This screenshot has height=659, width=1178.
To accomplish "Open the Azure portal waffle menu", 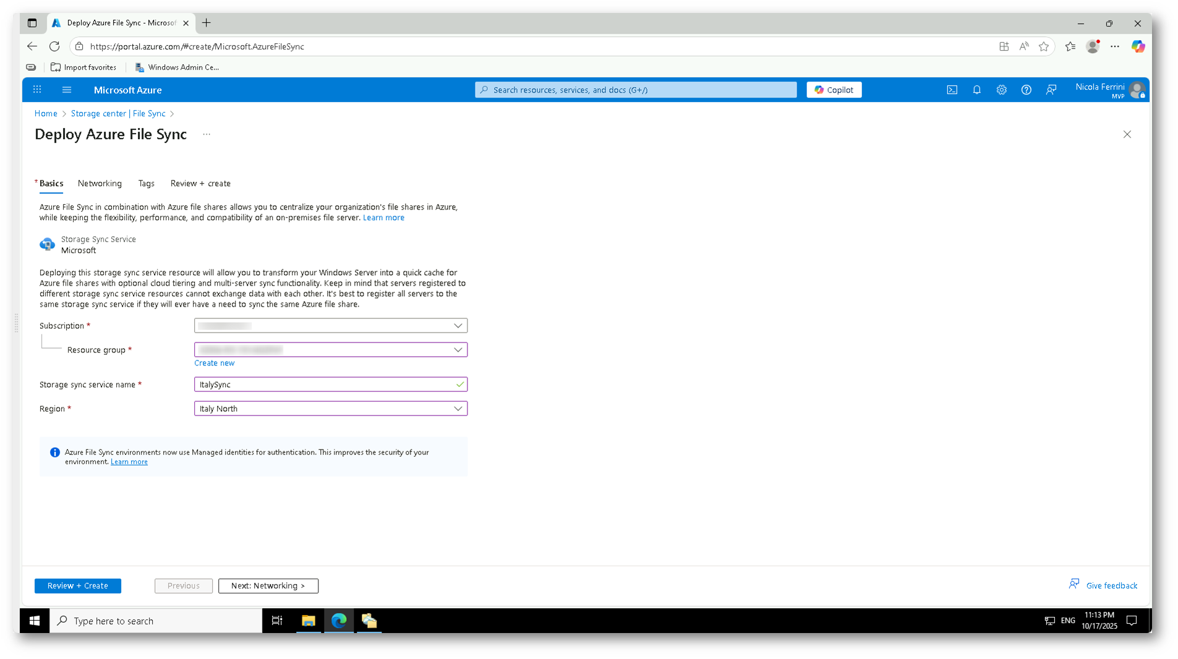I will (x=37, y=90).
